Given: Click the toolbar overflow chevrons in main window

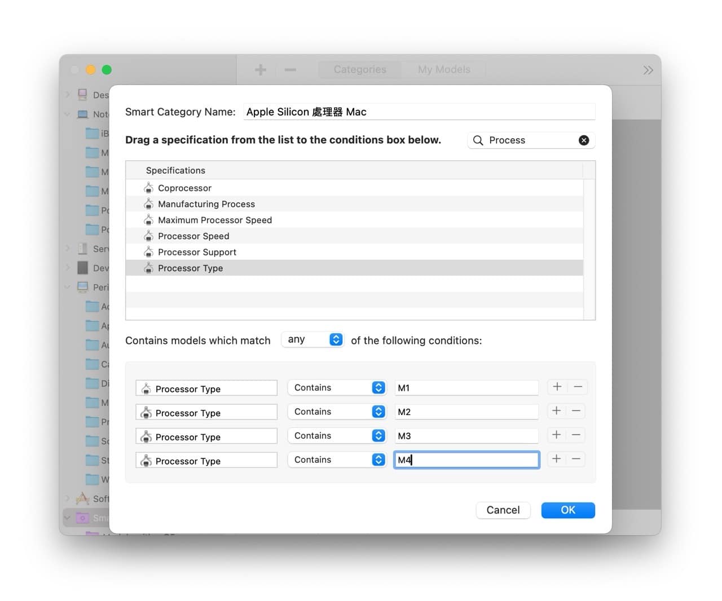Looking at the screenshot, I should 648,70.
